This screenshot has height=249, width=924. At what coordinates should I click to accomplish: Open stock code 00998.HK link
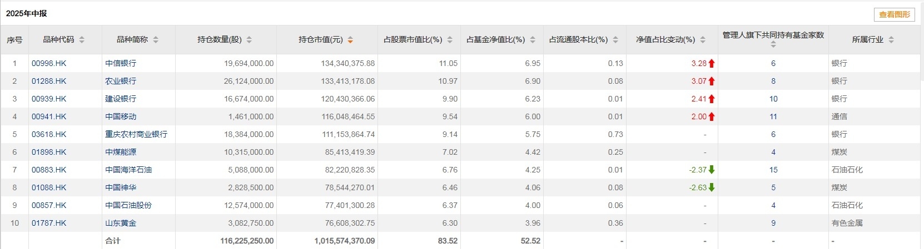coord(49,63)
